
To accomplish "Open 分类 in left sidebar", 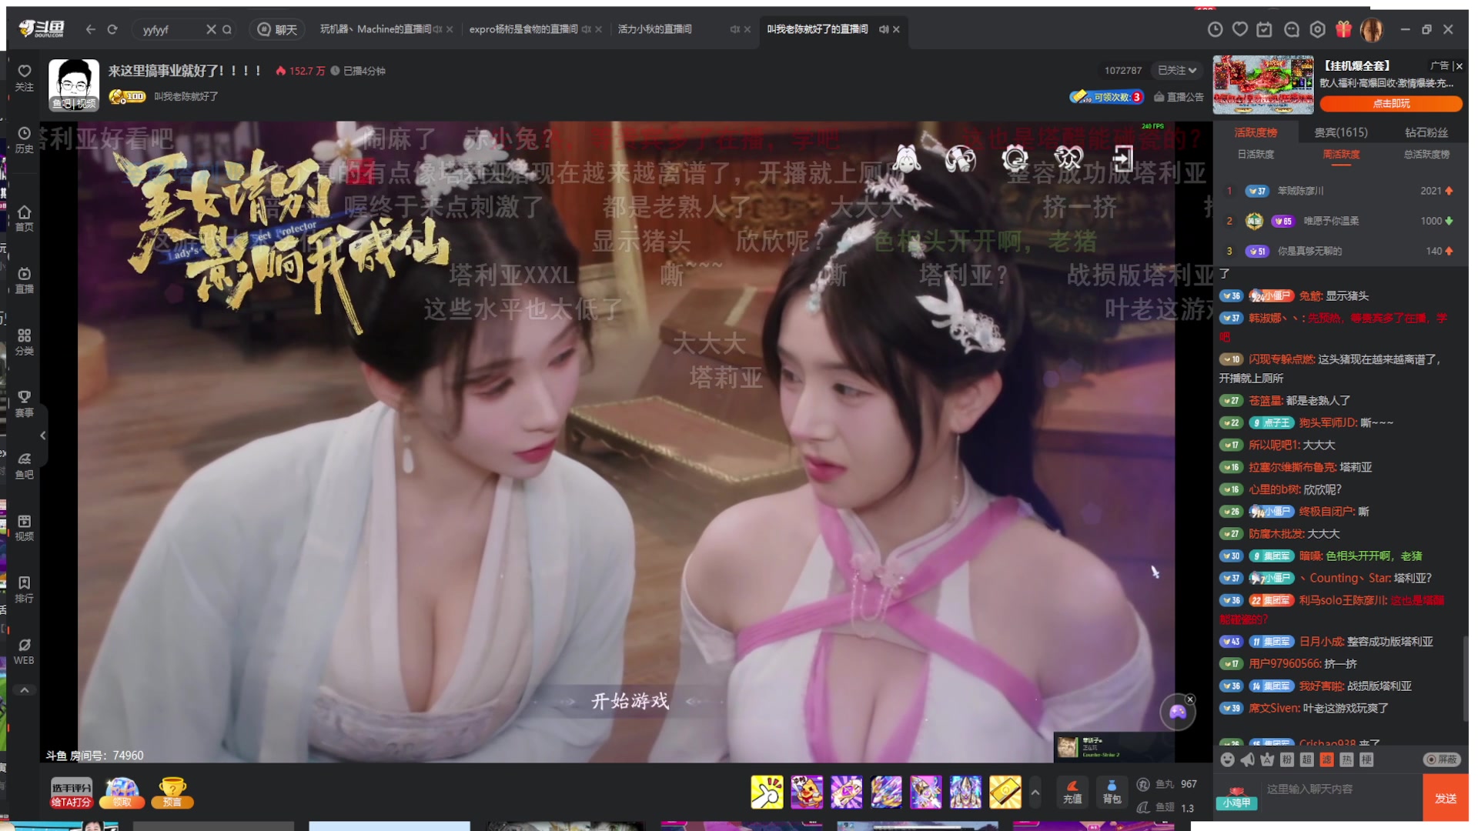I will click(x=25, y=342).
